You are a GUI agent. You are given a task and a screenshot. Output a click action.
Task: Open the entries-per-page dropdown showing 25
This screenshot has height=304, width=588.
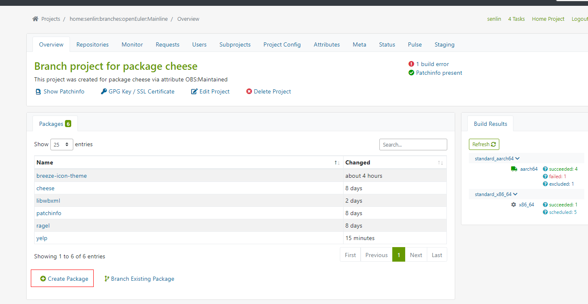point(62,145)
